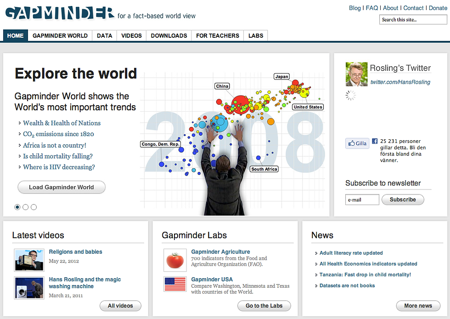The width and height of the screenshot is (450, 319).
Task: Open the Contact link
Action: [x=413, y=8]
